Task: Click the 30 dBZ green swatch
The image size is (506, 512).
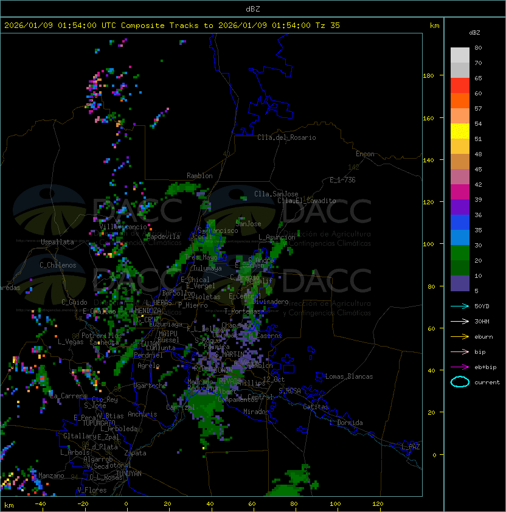Action: 460,252
